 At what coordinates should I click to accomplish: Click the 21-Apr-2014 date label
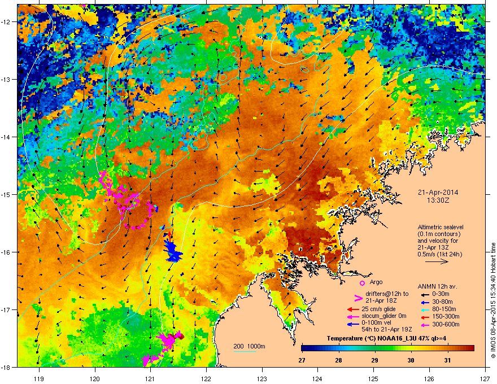pyautogui.click(x=438, y=193)
